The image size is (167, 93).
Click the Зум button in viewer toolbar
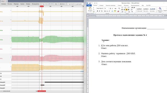pos(56,4)
